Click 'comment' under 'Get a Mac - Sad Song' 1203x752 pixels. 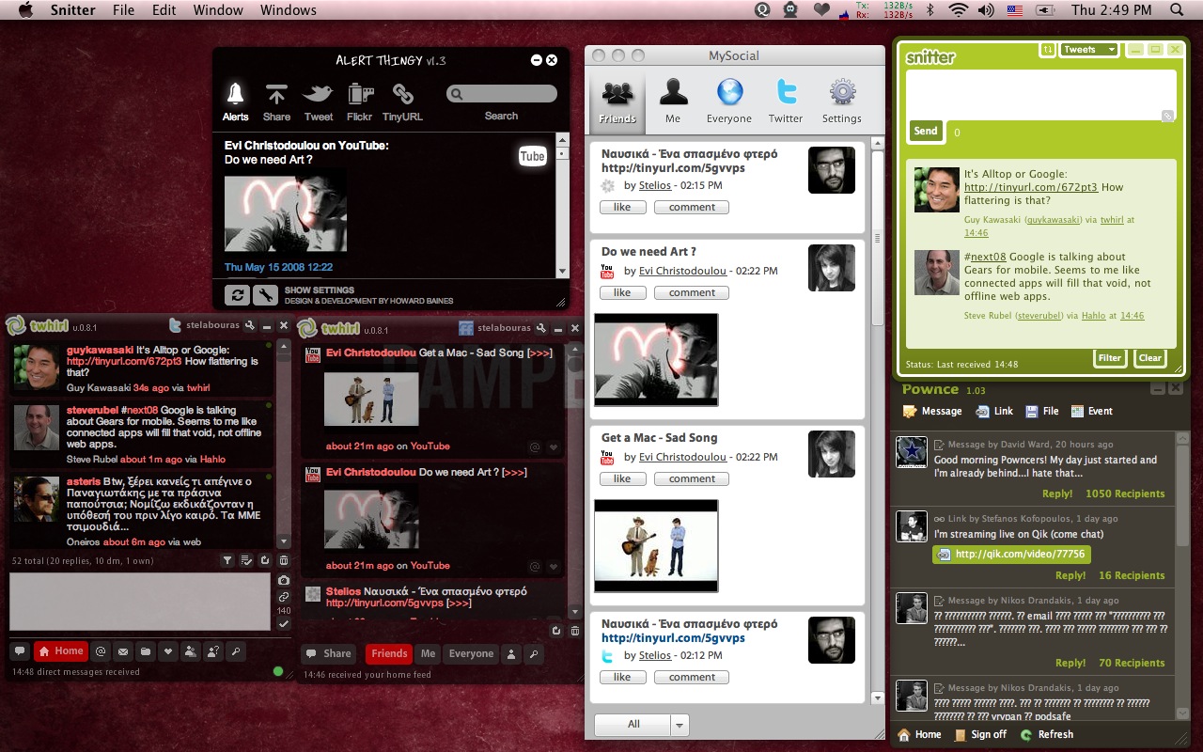[692, 478]
